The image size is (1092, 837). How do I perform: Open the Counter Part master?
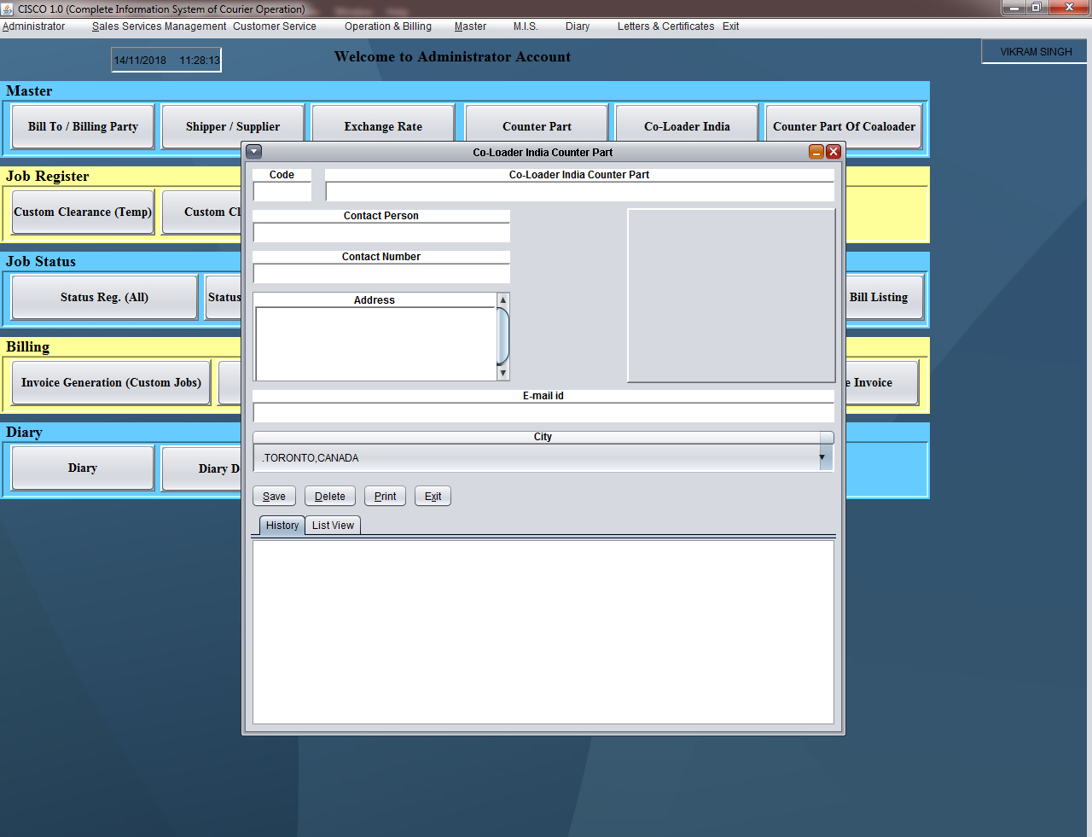(x=537, y=124)
